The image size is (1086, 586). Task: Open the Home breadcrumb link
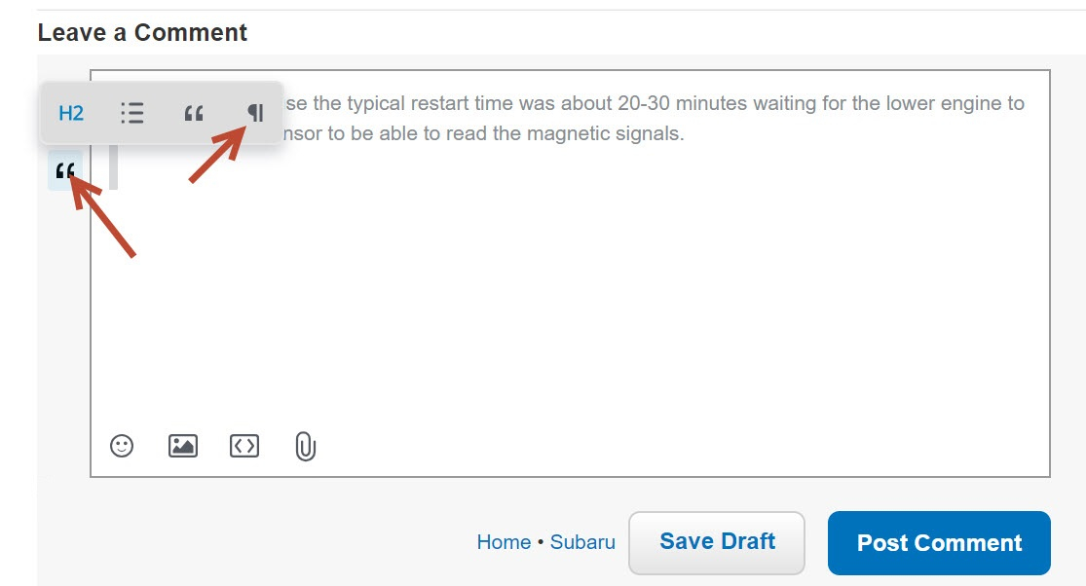pyautogui.click(x=504, y=542)
